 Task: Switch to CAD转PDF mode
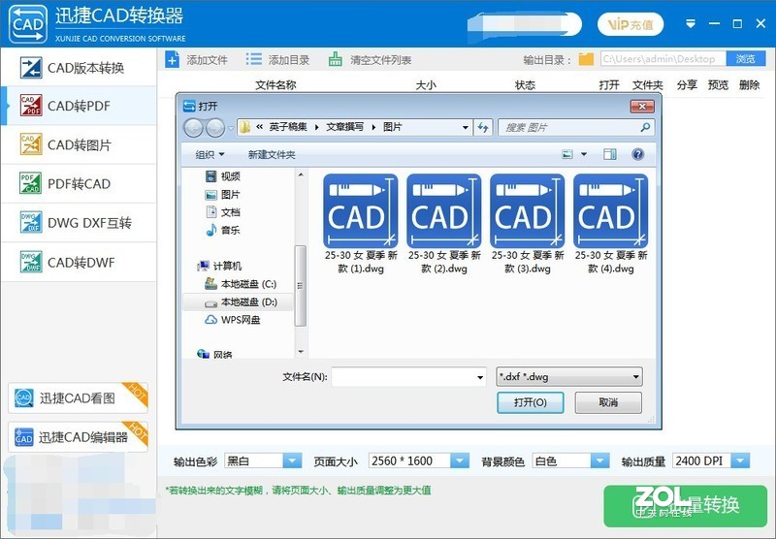pyautogui.click(x=80, y=106)
